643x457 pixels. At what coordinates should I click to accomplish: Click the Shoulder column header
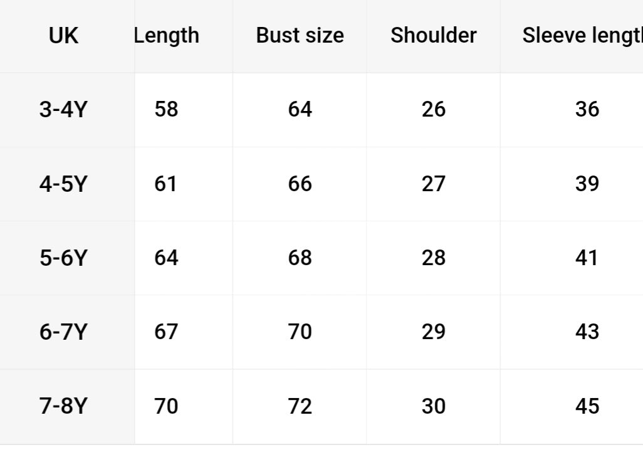[x=433, y=36]
